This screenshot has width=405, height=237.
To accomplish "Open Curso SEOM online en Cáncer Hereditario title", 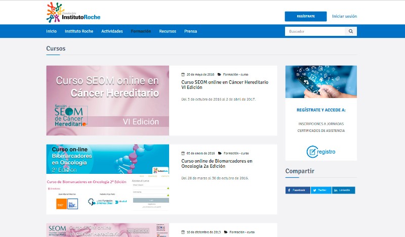I will point(225,85).
